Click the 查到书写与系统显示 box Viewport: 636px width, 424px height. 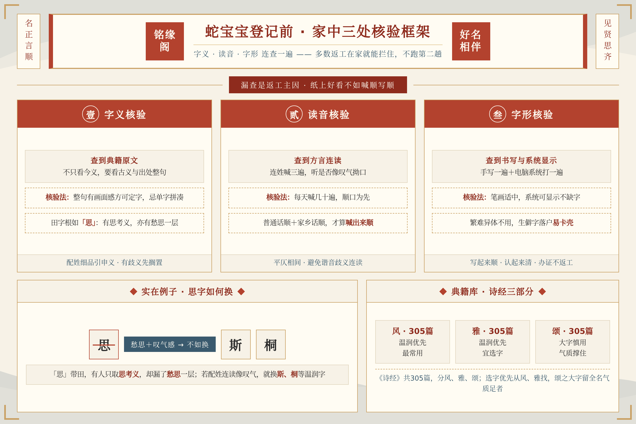521,166
